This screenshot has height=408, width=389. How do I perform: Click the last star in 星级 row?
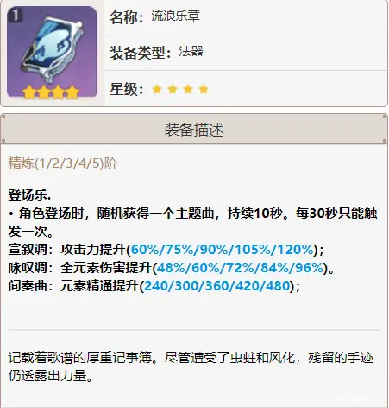pos(204,89)
